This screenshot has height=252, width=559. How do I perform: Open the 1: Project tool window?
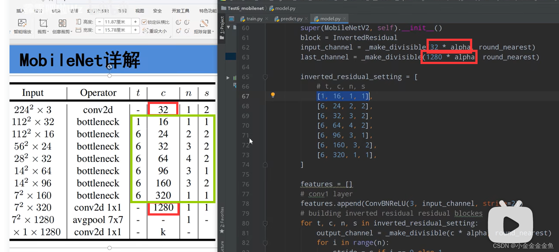coord(222,28)
